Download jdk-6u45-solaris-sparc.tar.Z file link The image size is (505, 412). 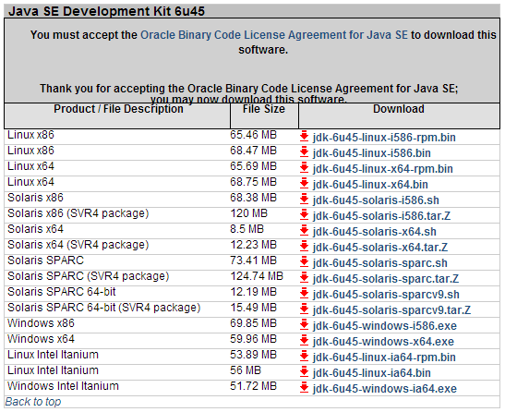386,279
